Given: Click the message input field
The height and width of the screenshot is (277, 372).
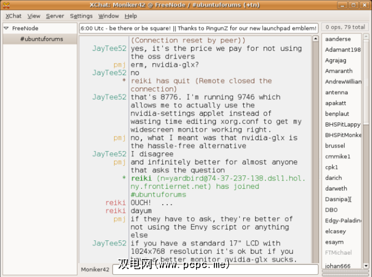Looking at the screenshot, I should point(215,269).
